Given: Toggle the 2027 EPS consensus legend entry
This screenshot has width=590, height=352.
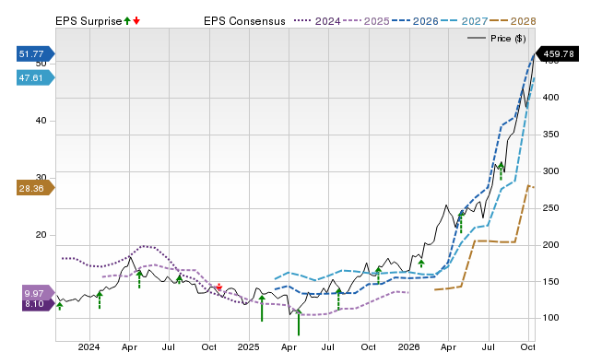Looking at the screenshot, I should point(464,21).
